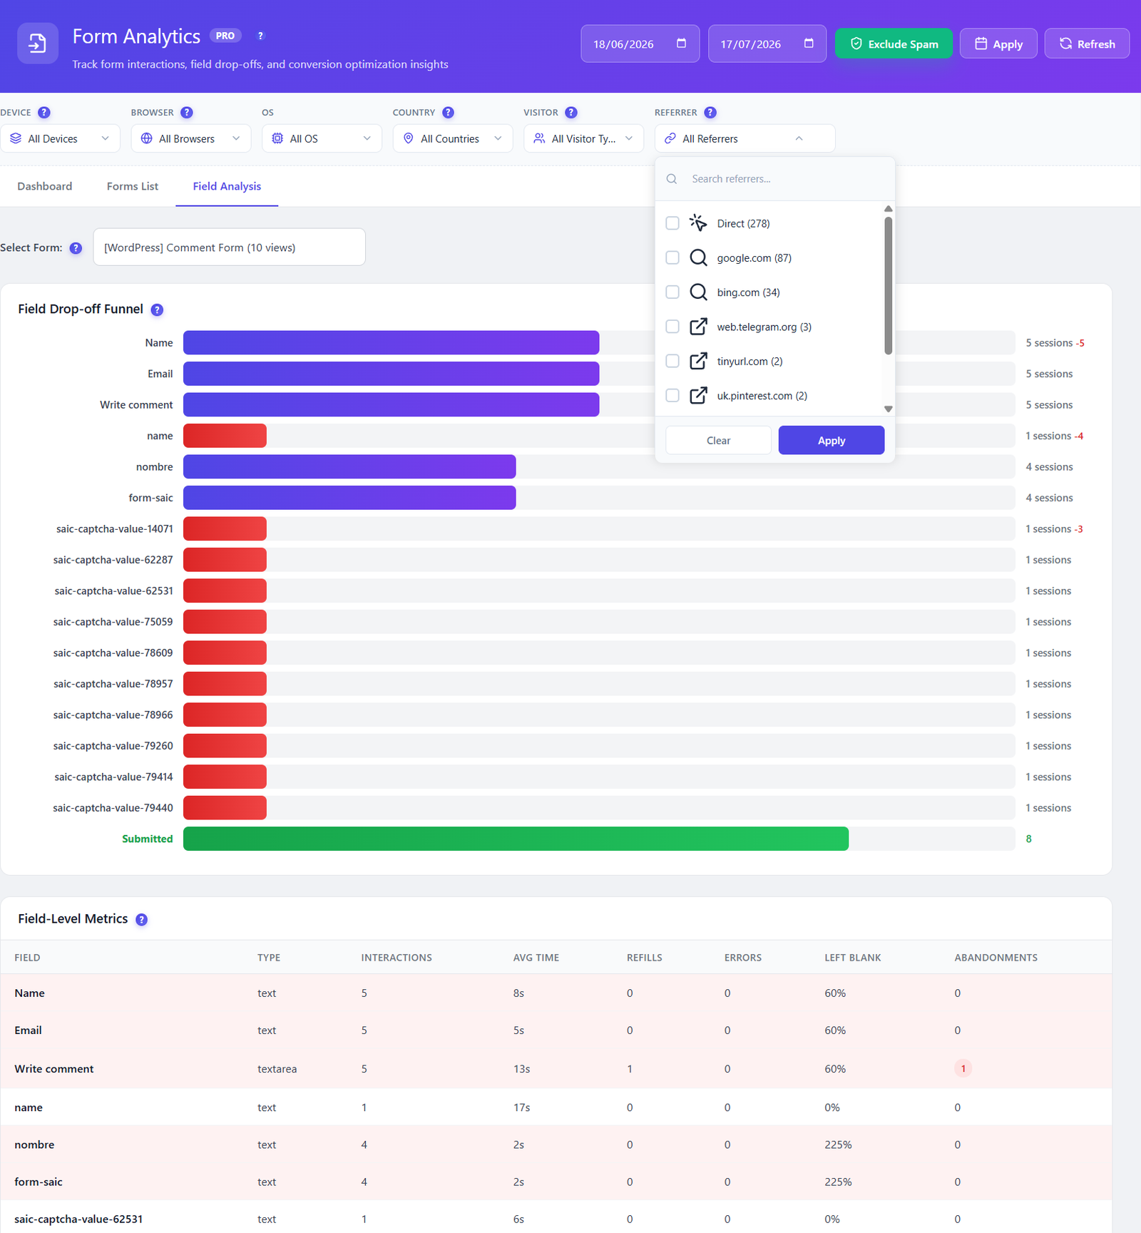Switch to the Dashboard tab
Screen dimensions: 1141x1233
click(45, 186)
